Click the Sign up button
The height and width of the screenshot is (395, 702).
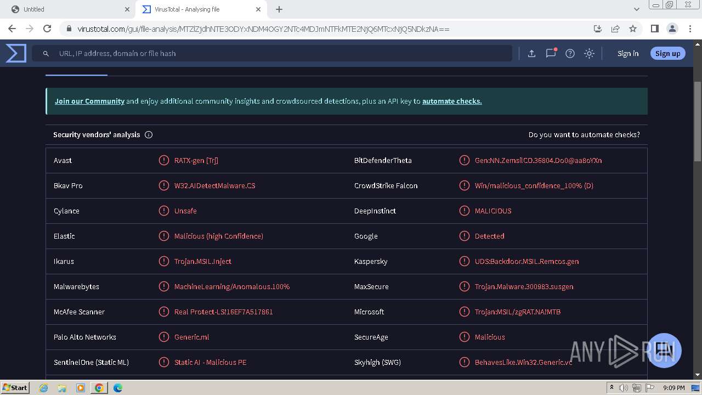[667, 53]
